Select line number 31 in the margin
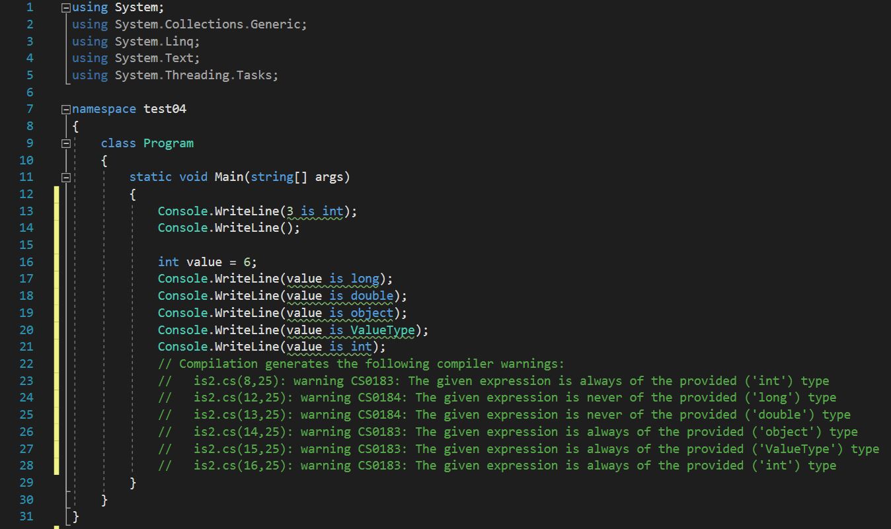The width and height of the screenshot is (891, 529). click(26, 516)
